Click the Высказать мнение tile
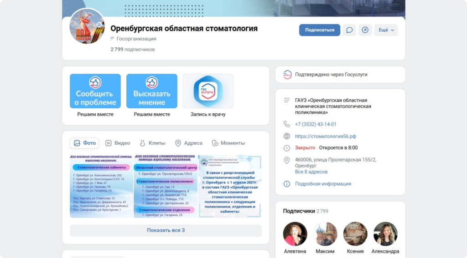Image resolution: width=467 pixels, height=258 pixels. pyautogui.click(x=151, y=91)
